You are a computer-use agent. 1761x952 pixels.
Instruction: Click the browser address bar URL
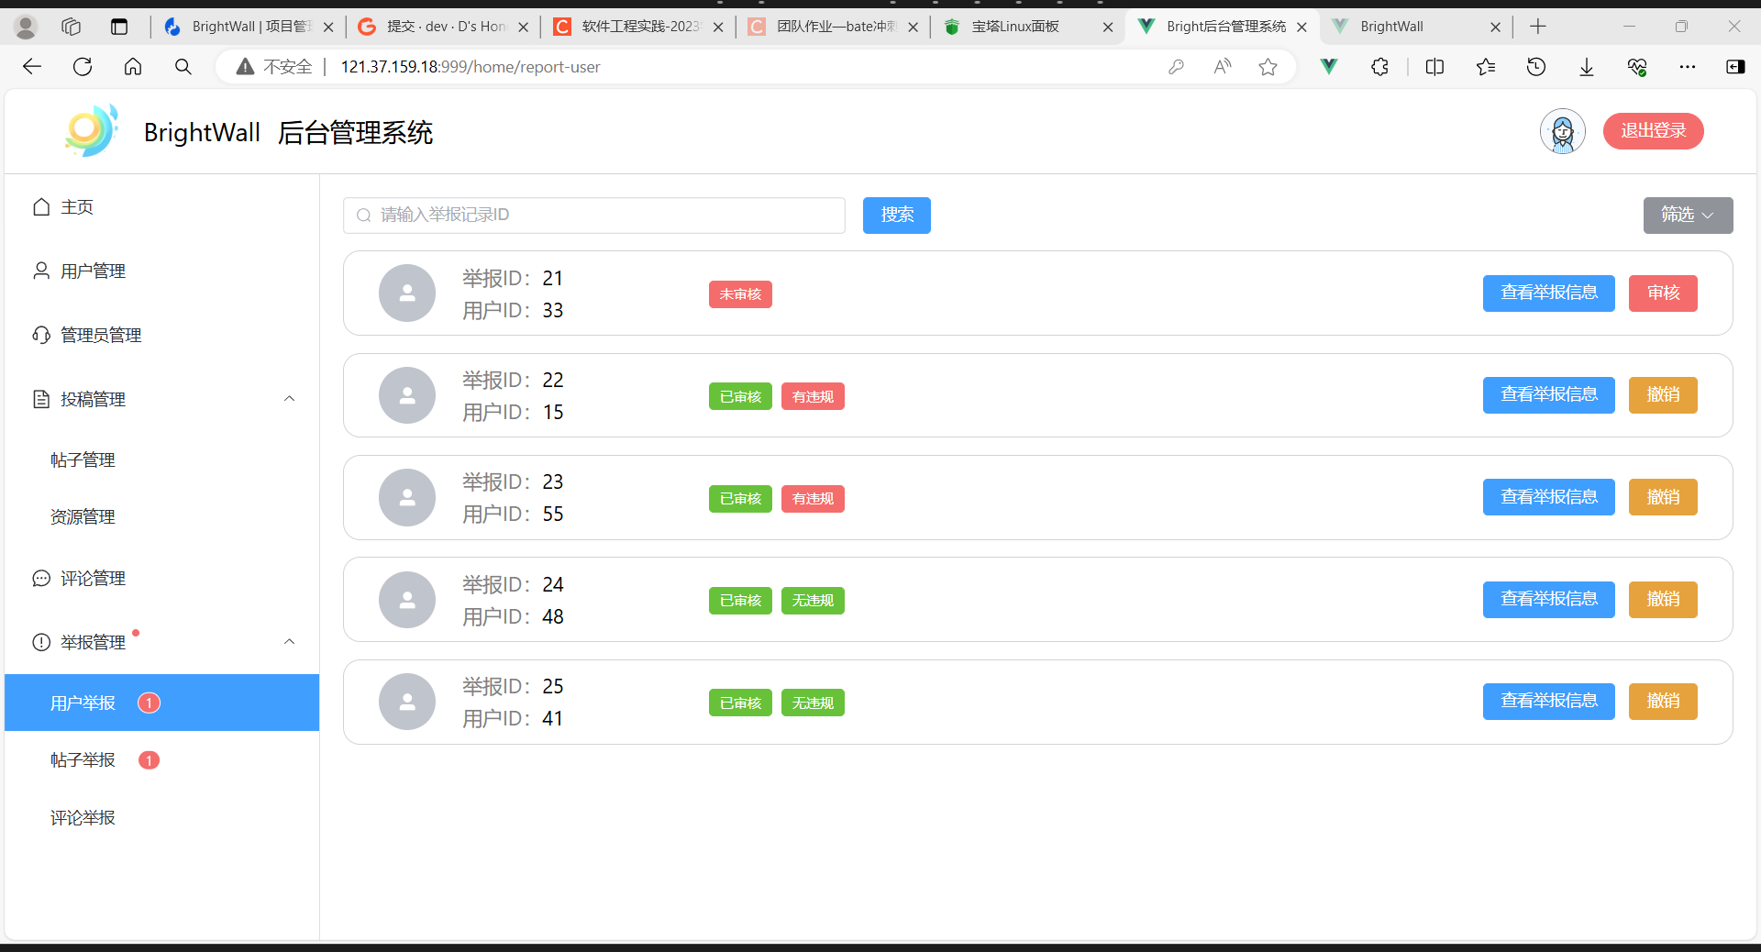tap(471, 67)
